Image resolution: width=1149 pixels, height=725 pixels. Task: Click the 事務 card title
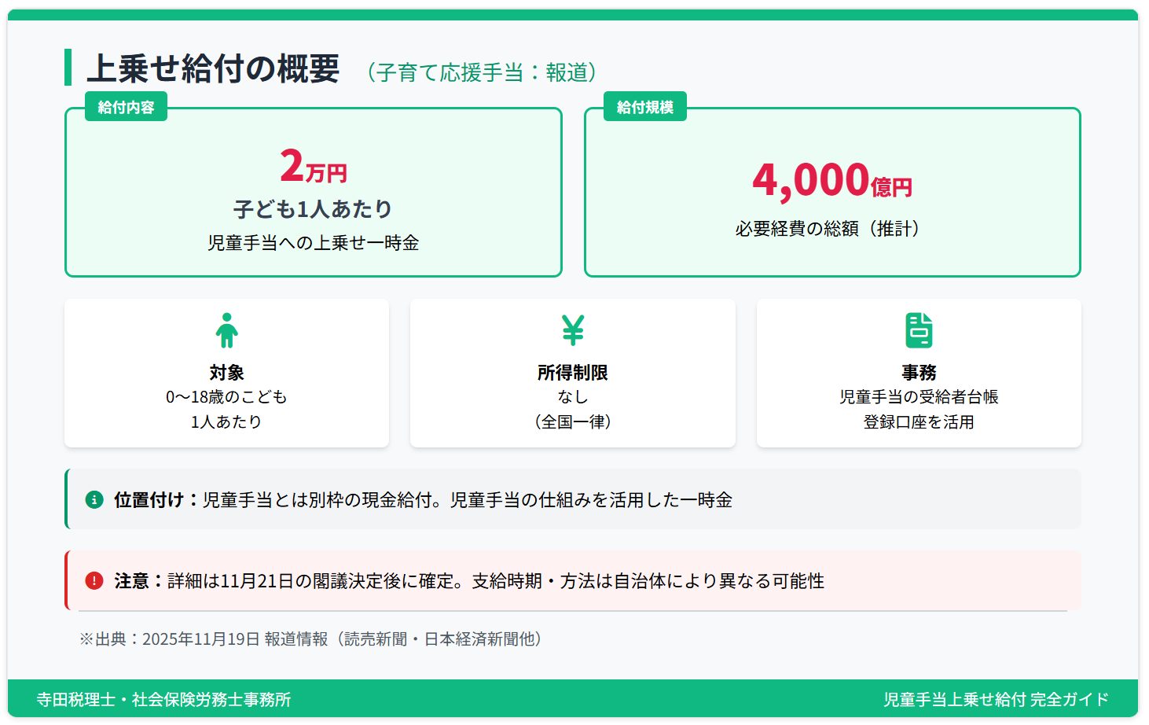click(x=919, y=373)
